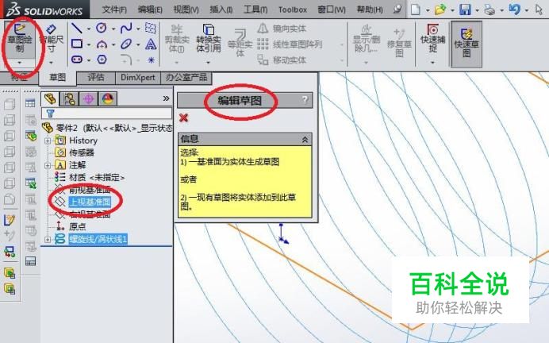The height and width of the screenshot is (343, 549).
Task: Click 移动实体 move entities
Action: tap(282, 60)
